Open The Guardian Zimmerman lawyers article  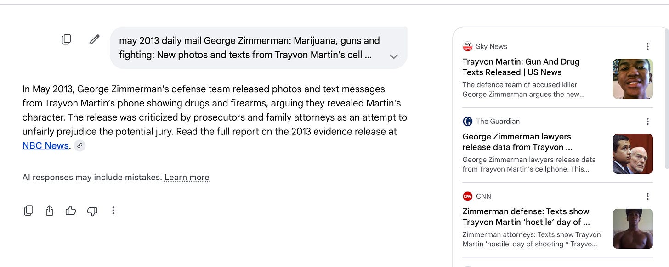point(517,142)
